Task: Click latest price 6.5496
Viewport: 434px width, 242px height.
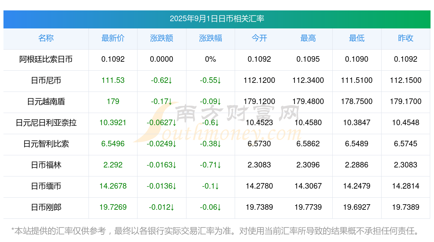Action: pos(113,144)
